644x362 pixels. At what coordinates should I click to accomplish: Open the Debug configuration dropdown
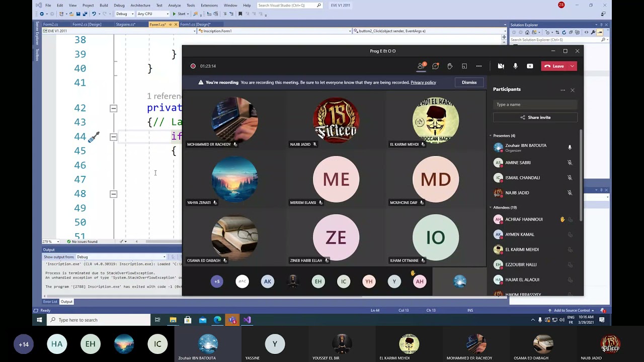coord(124,14)
